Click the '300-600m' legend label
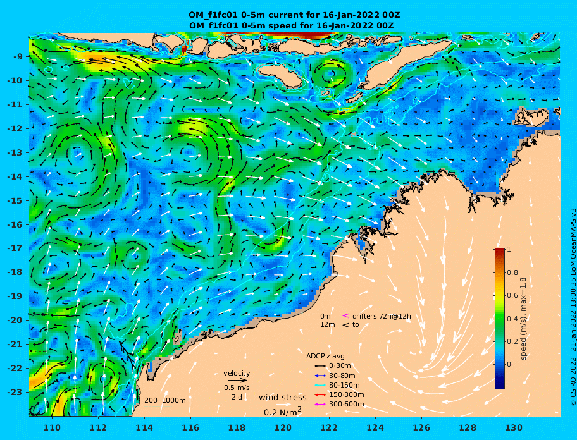The width and height of the screenshot is (577, 440). point(346,405)
